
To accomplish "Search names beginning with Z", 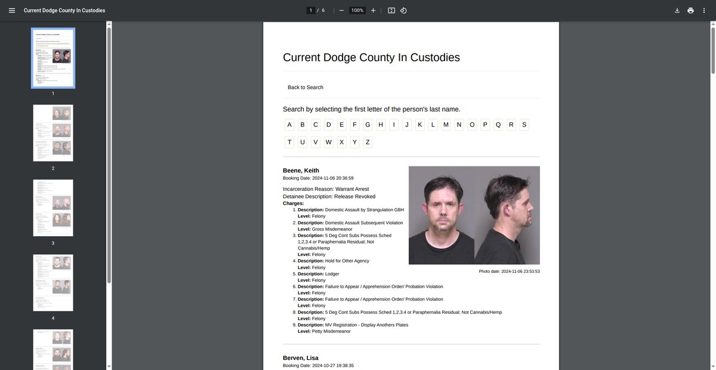I will 368,142.
